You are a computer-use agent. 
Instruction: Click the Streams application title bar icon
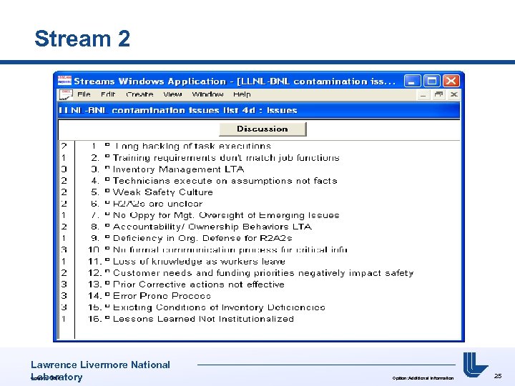(x=64, y=80)
